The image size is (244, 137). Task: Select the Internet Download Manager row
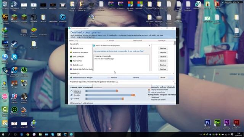(x=121, y=78)
